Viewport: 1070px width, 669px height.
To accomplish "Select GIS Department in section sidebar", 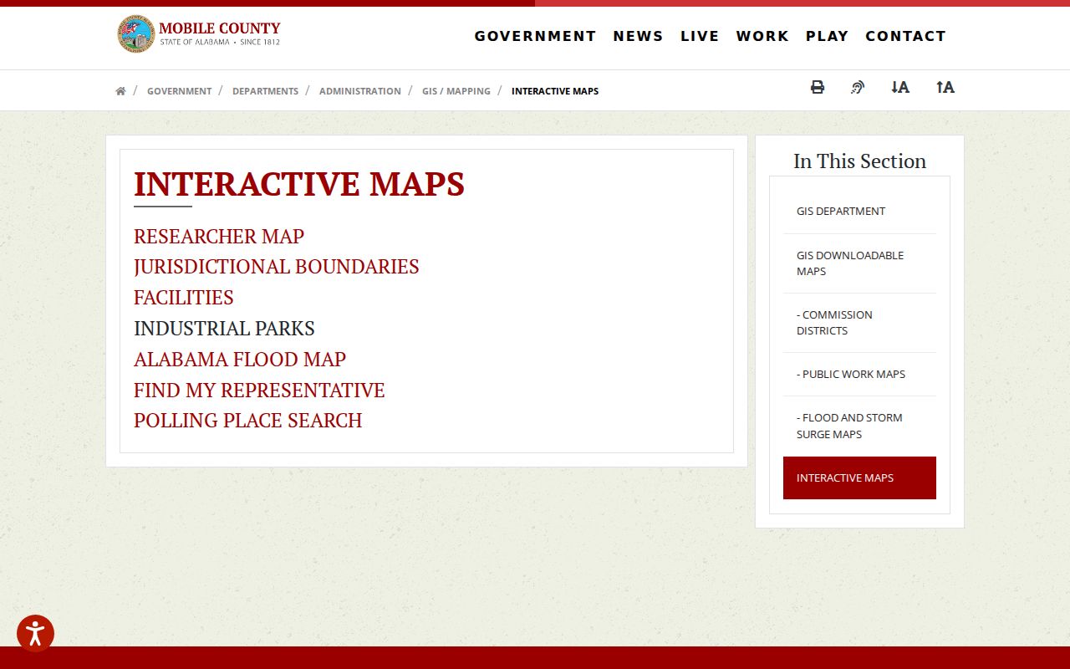I will (859, 212).
